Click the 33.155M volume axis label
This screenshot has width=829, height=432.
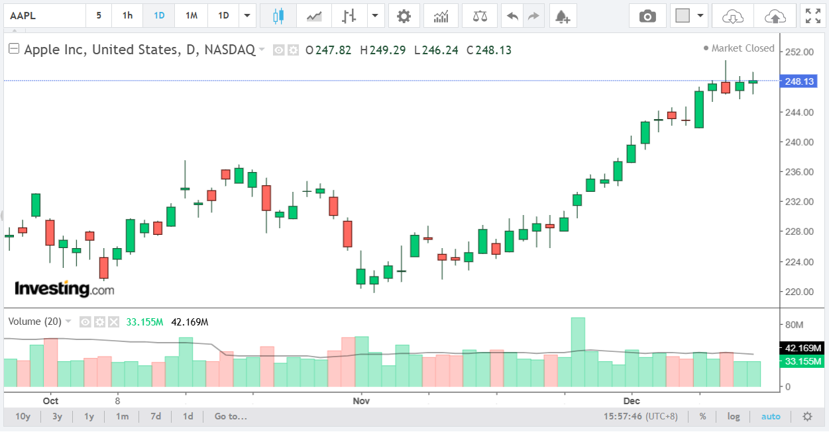[802, 361]
